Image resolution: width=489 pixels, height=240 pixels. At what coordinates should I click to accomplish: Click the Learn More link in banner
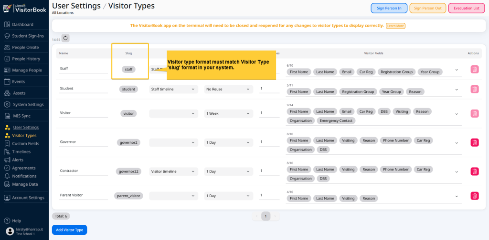coord(395,26)
